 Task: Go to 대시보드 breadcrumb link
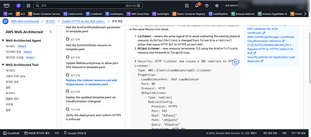click(50, 21)
